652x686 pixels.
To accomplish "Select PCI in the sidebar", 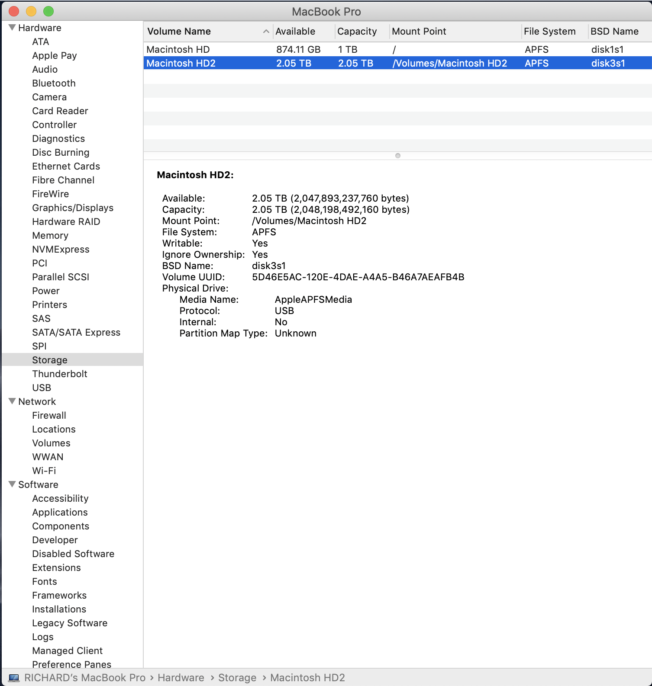I will click(x=40, y=263).
